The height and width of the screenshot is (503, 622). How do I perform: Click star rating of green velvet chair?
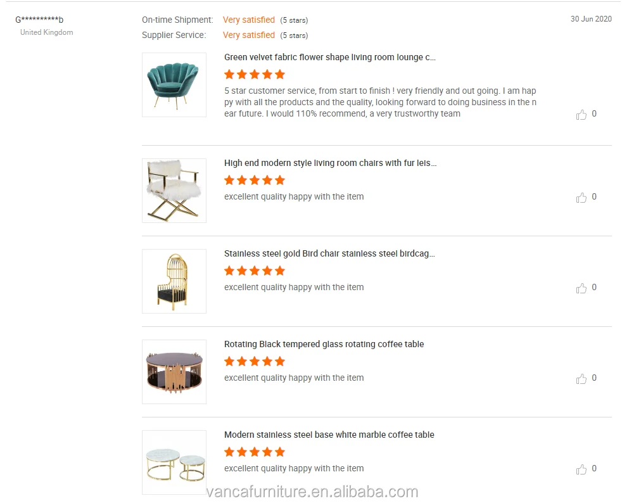255,74
